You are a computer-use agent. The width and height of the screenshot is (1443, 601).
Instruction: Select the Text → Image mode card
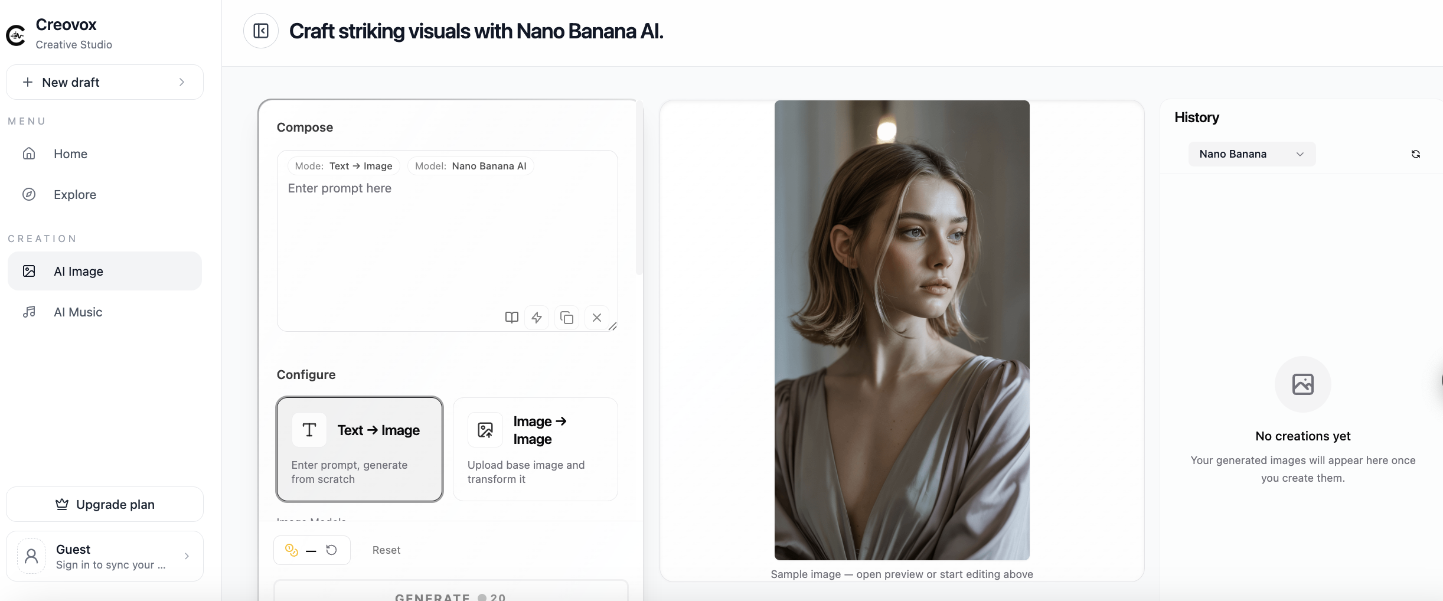pos(359,449)
